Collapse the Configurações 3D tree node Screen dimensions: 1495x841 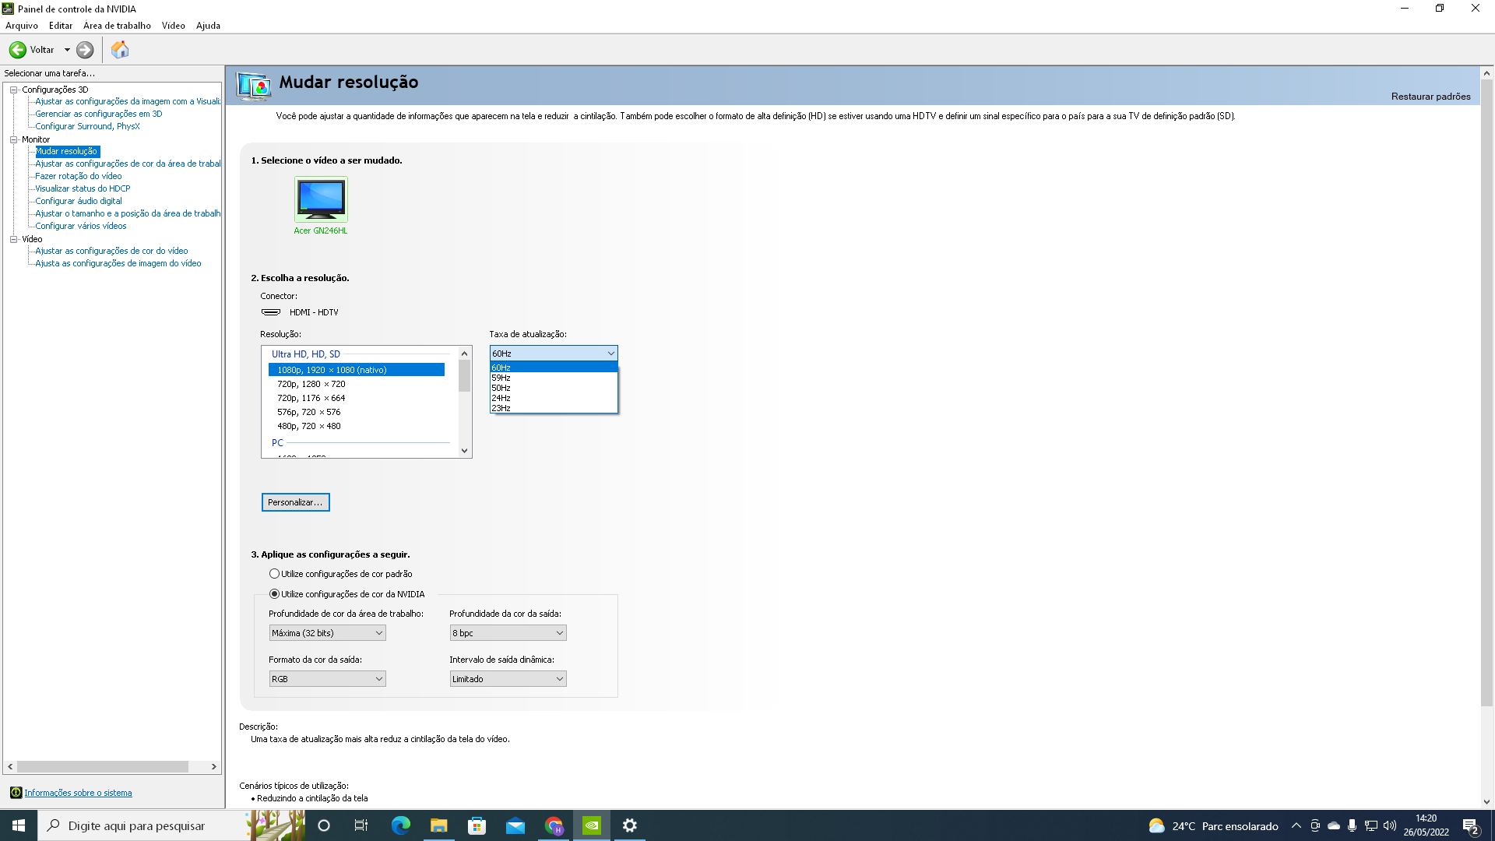tap(13, 90)
